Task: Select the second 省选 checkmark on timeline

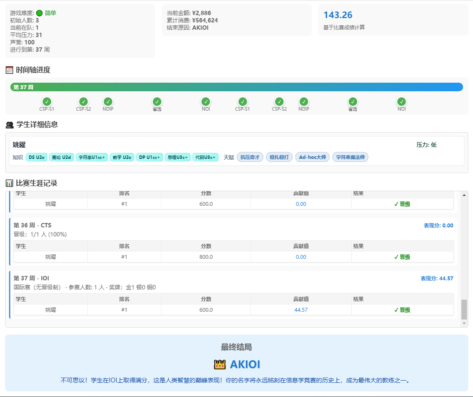Action: 352,102
